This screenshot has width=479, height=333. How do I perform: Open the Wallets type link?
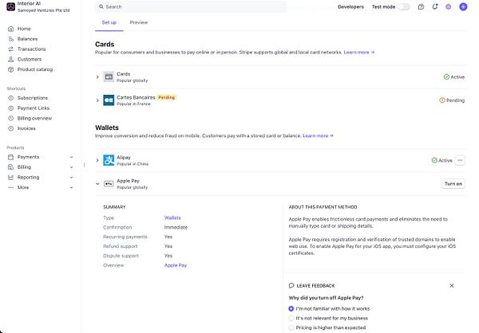(x=172, y=217)
